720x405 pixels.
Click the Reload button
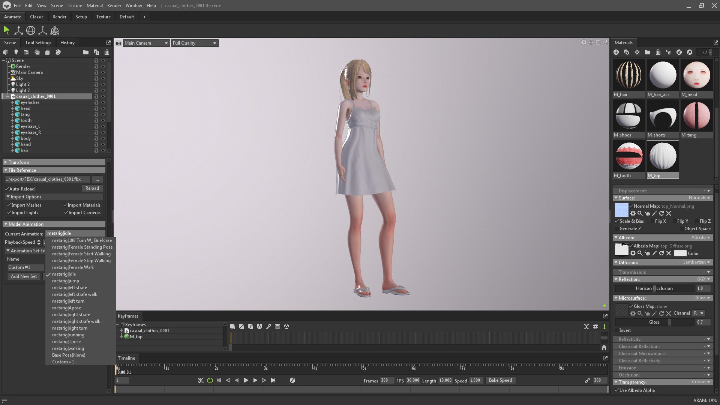tap(92, 188)
